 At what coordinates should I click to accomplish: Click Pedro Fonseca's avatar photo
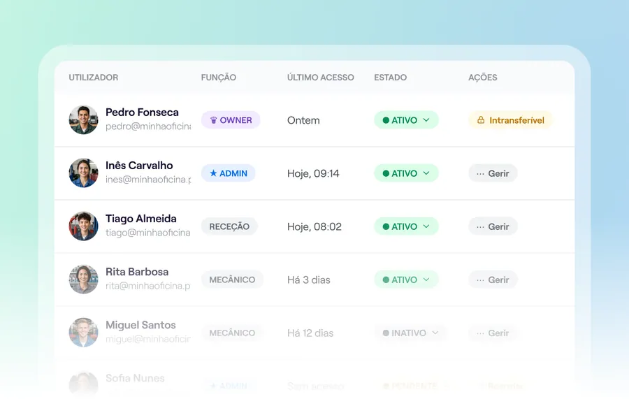coord(83,120)
